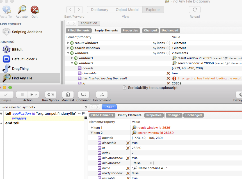
Task: Toggle the Changed filter in lower result pane
Action: 174,115
